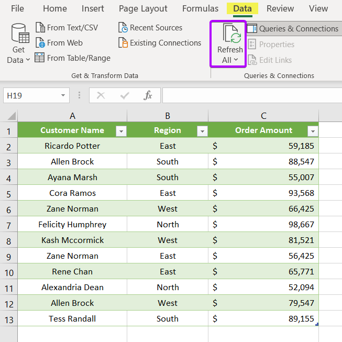
Task: Click cell Rene Chan
Action: pos(72,271)
